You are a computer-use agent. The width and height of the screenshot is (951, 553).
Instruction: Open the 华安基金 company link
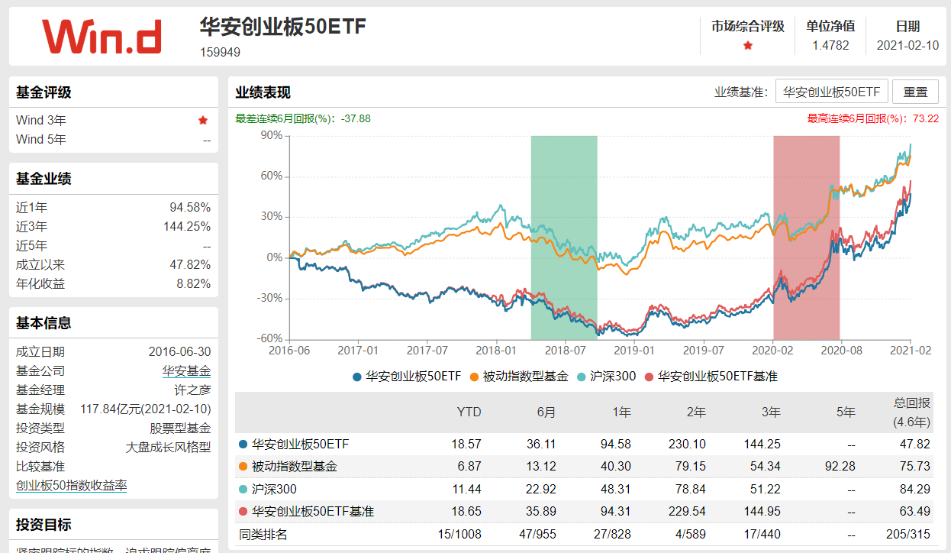186,371
